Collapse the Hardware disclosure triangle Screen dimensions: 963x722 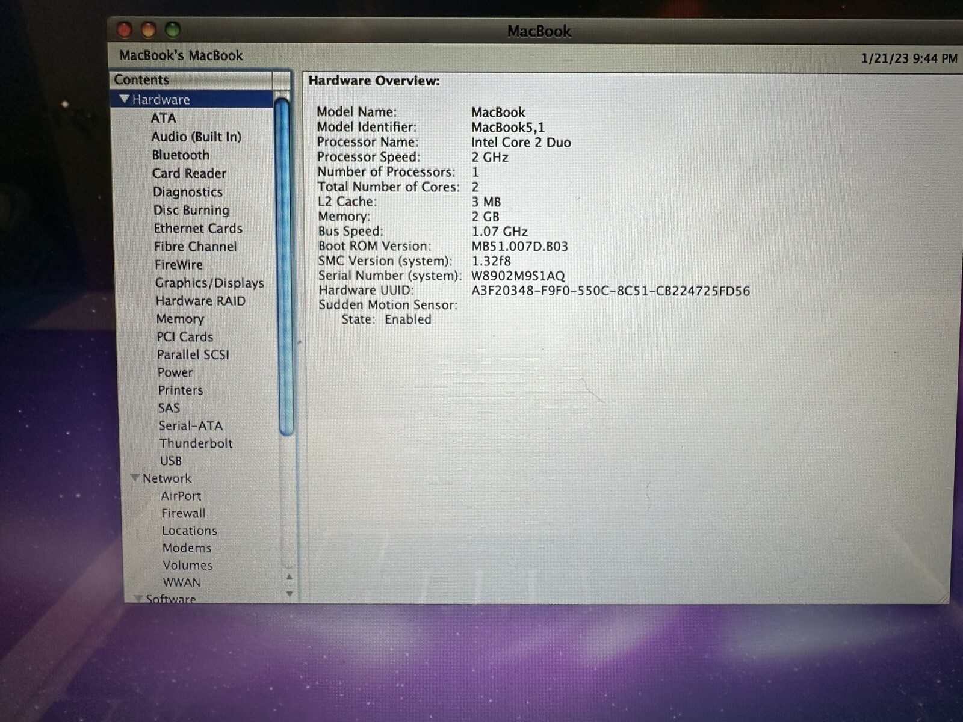click(125, 99)
